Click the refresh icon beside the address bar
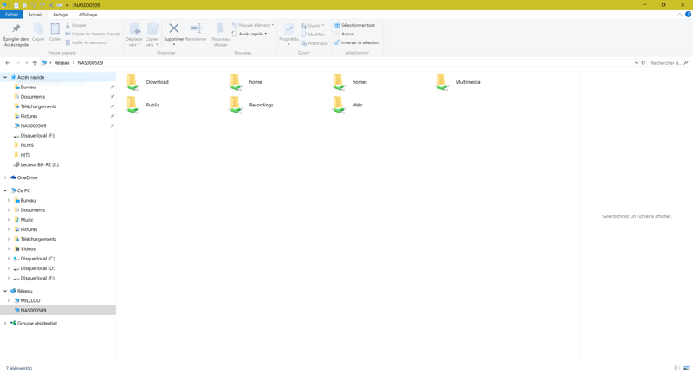 click(x=644, y=63)
